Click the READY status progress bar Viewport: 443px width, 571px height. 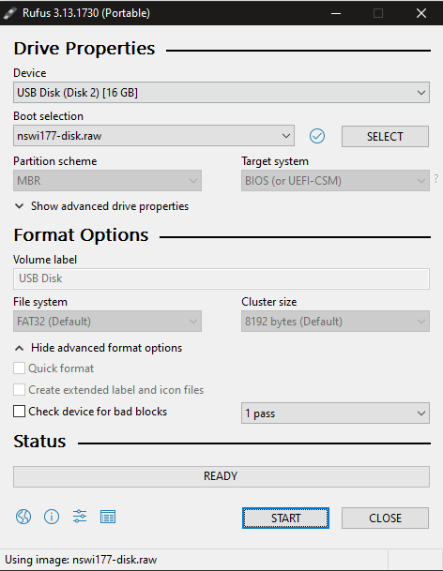[x=221, y=476]
